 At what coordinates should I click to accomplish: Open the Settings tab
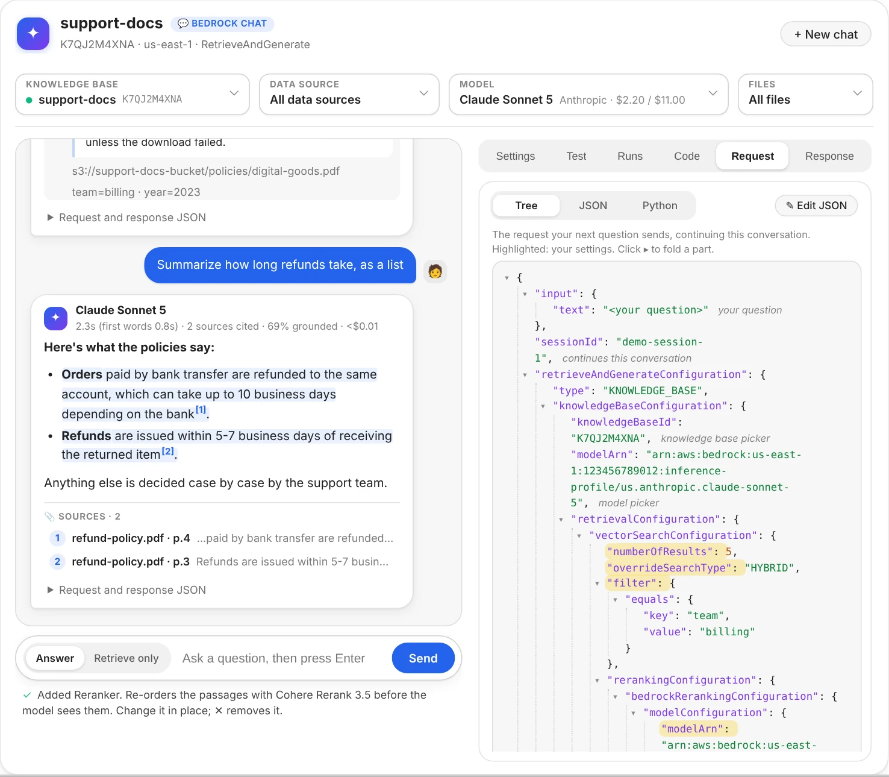(x=516, y=156)
